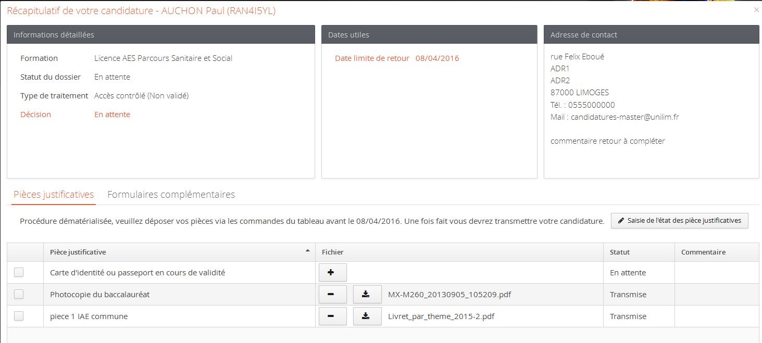Download the MX-M260_20130905_105209.pdf file
Viewport: 762px width, 343px height.
point(367,295)
